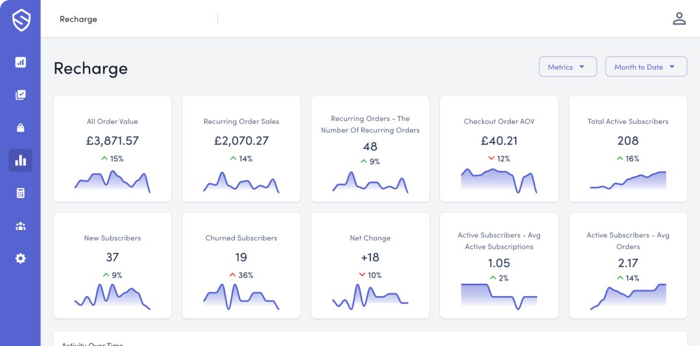Click the Recharge tab in top bar
The width and height of the screenshot is (700, 346).
click(78, 19)
